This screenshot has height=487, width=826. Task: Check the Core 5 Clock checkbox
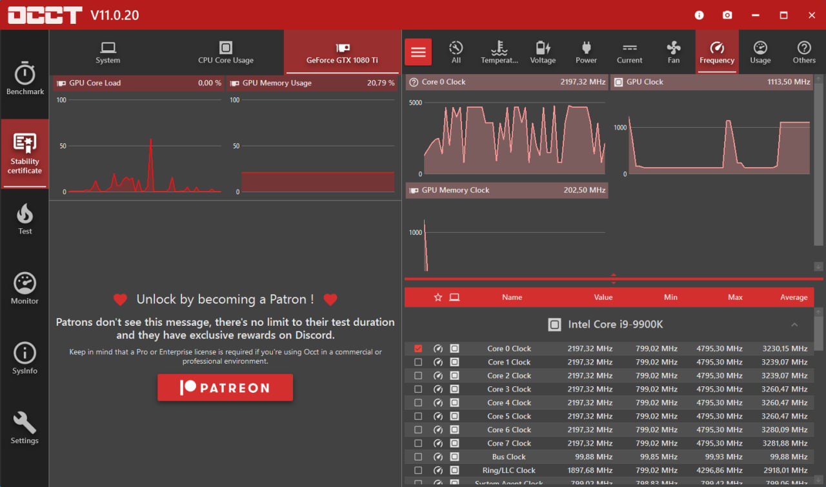tap(418, 416)
